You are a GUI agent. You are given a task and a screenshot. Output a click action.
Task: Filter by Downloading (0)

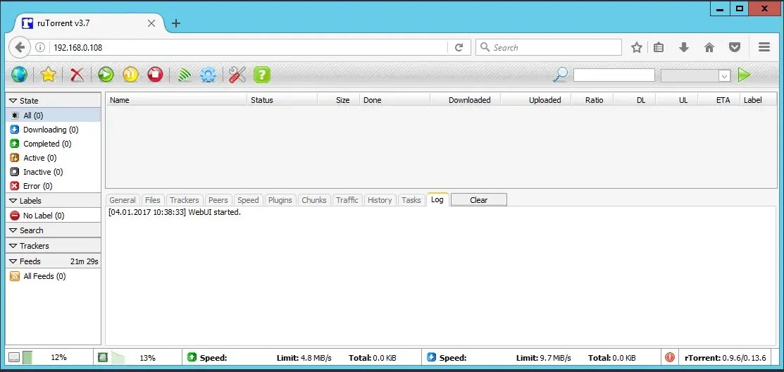coord(53,130)
